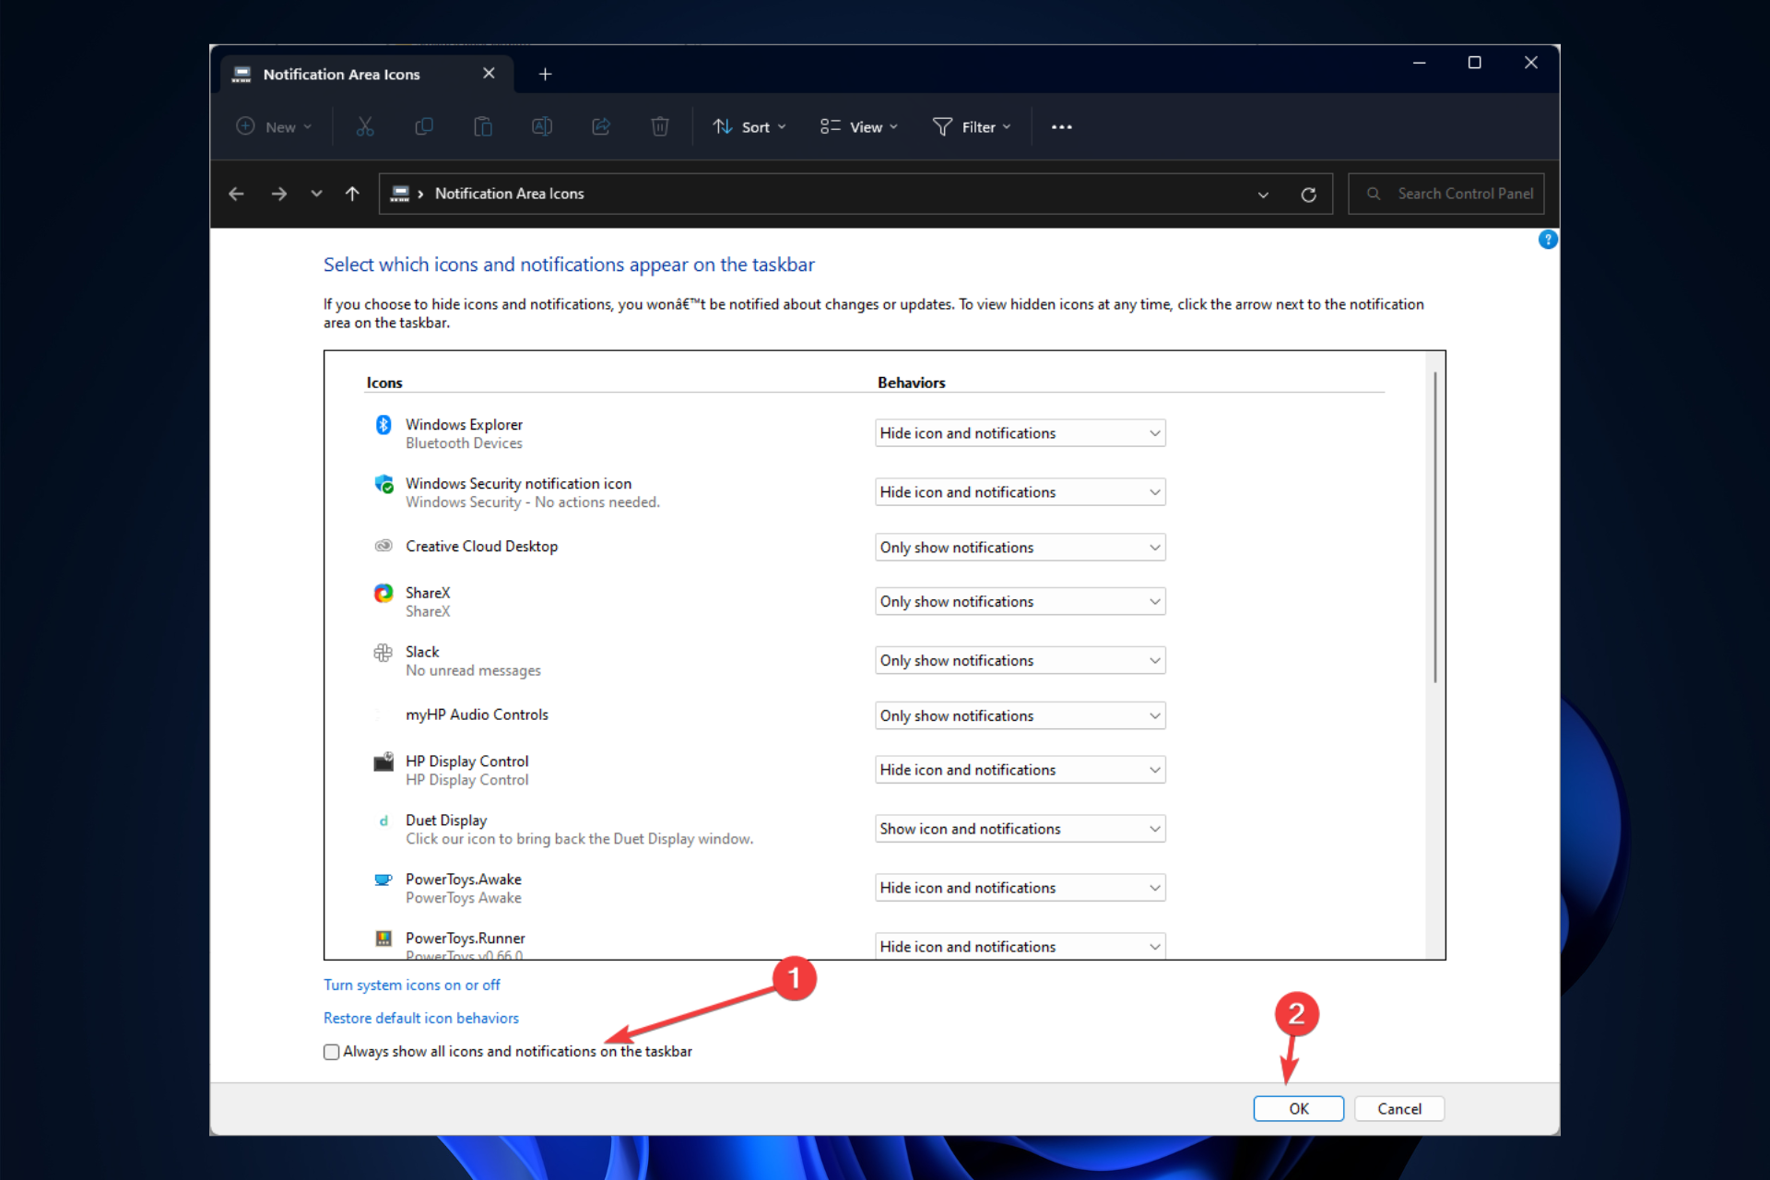
Task: Click the Paste clipboard icon
Action: 483,126
